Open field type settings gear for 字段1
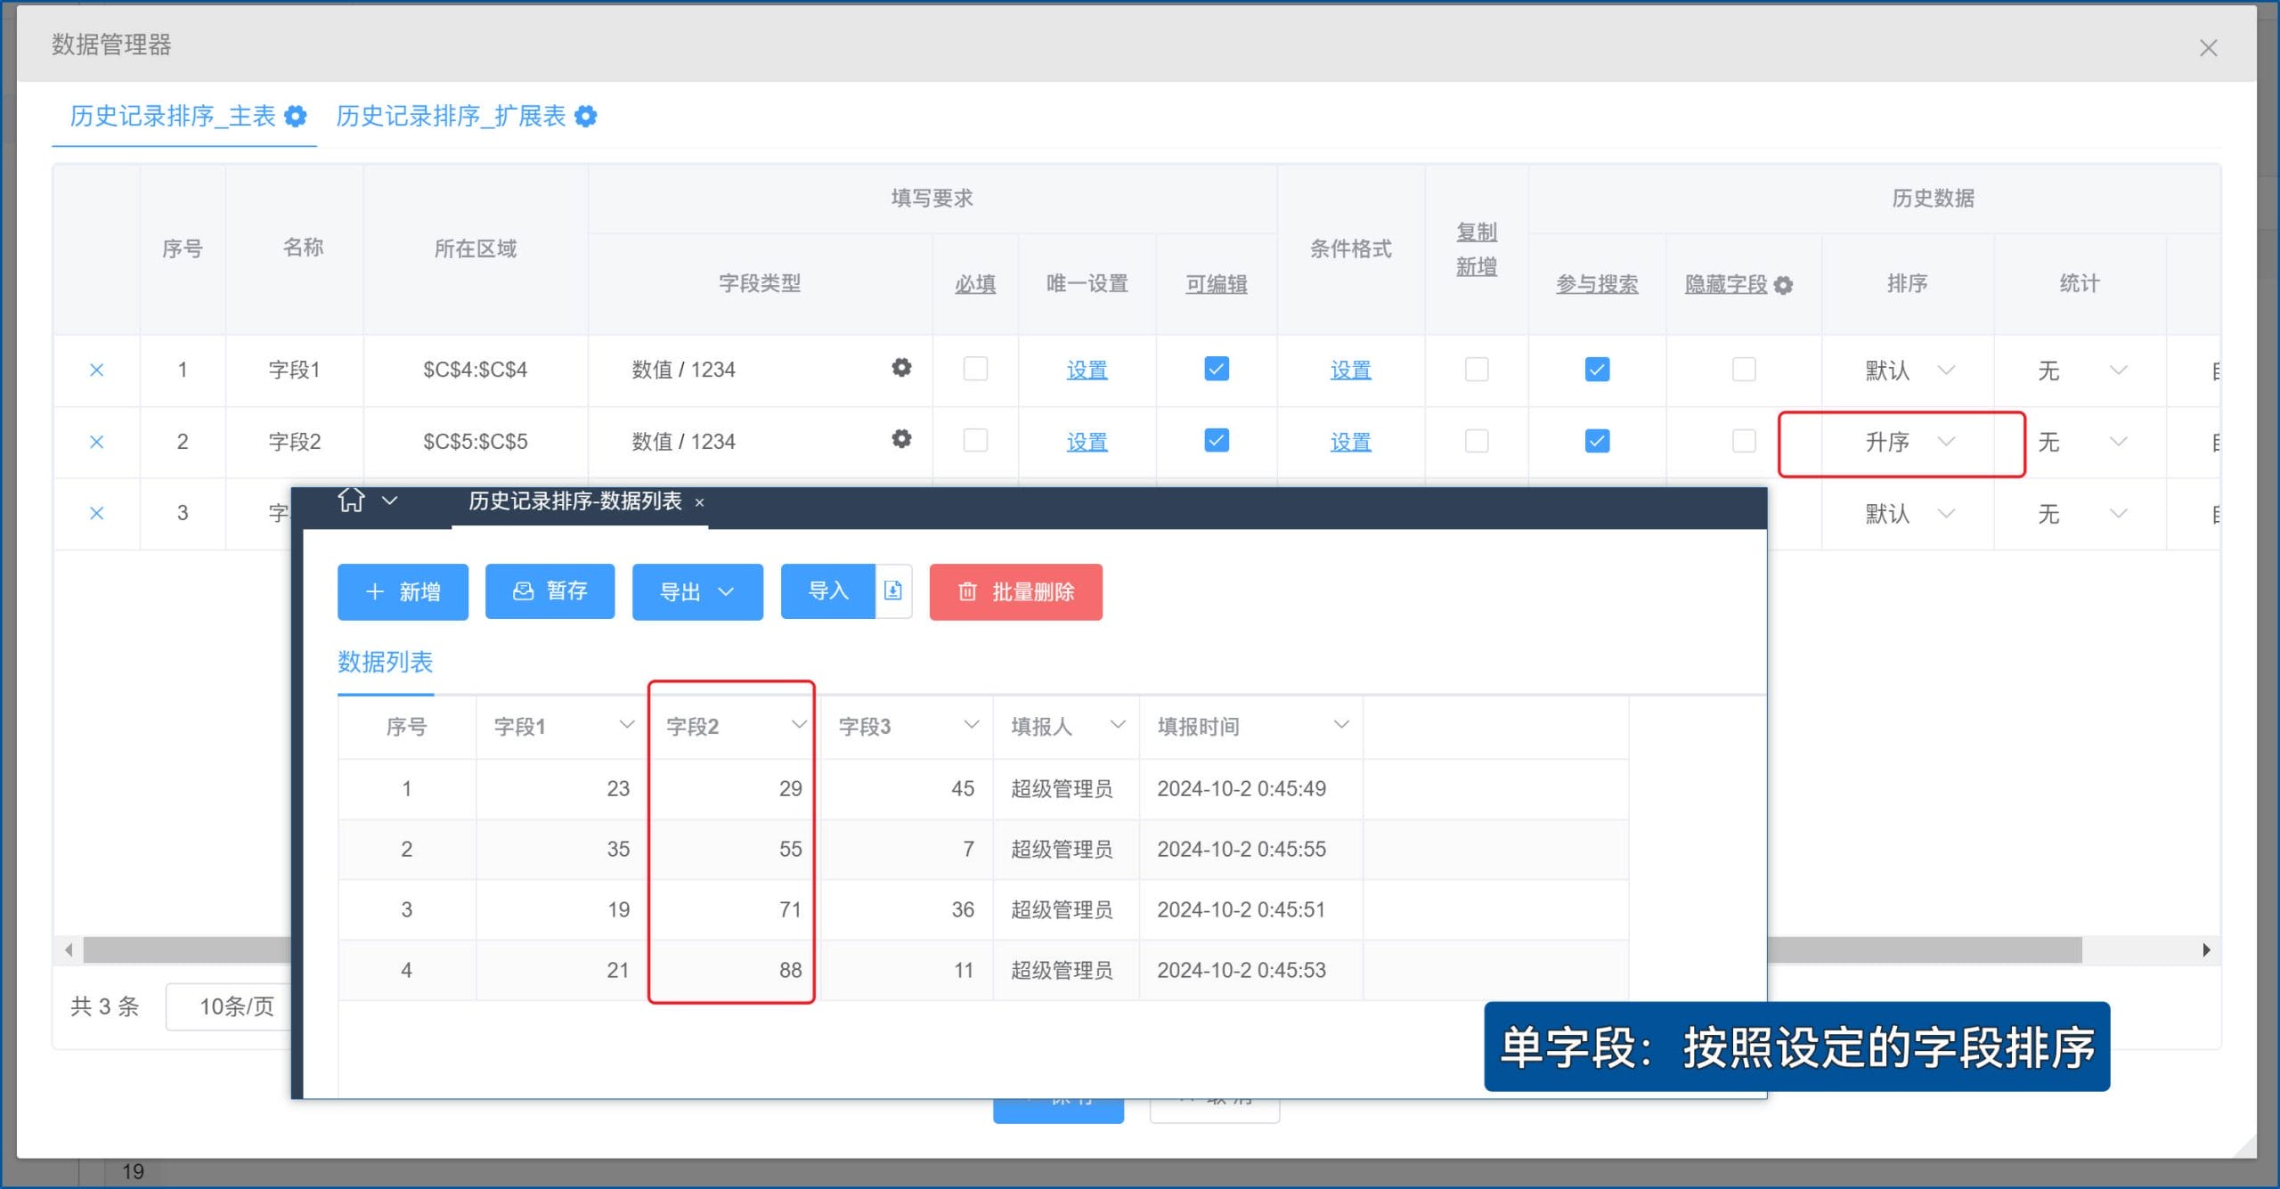 click(901, 368)
